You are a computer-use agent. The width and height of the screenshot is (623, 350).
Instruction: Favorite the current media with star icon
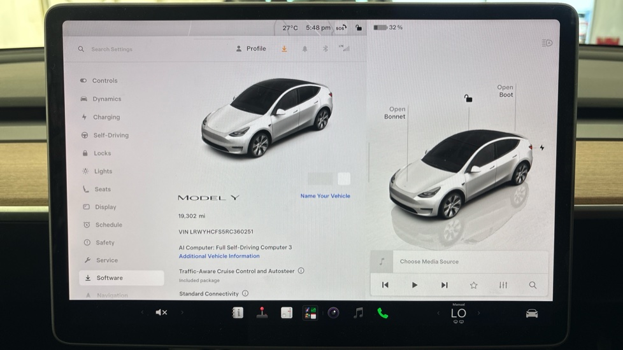pyautogui.click(x=473, y=285)
